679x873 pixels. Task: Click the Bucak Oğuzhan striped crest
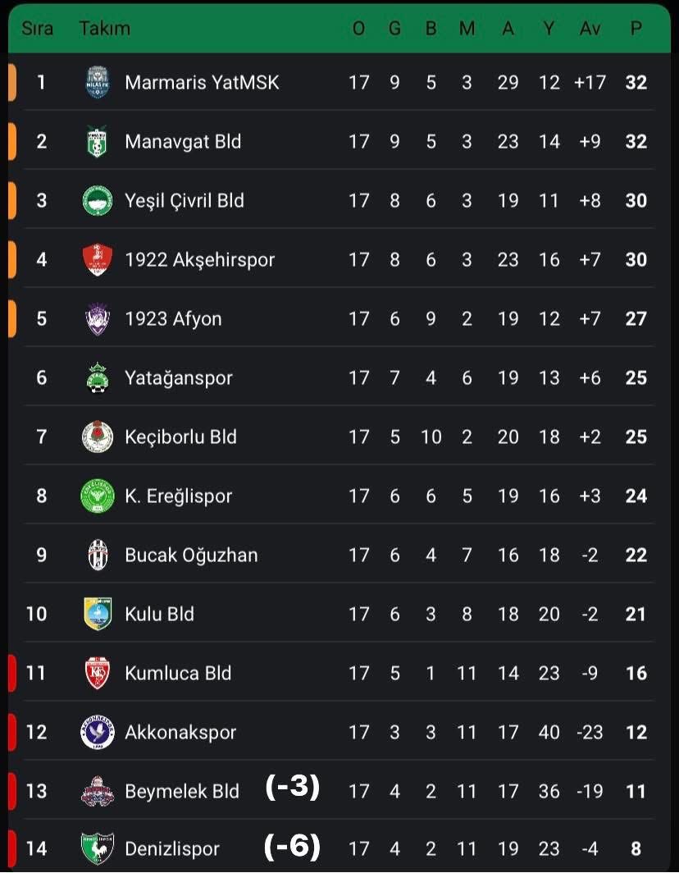click(x=98, y=555)
